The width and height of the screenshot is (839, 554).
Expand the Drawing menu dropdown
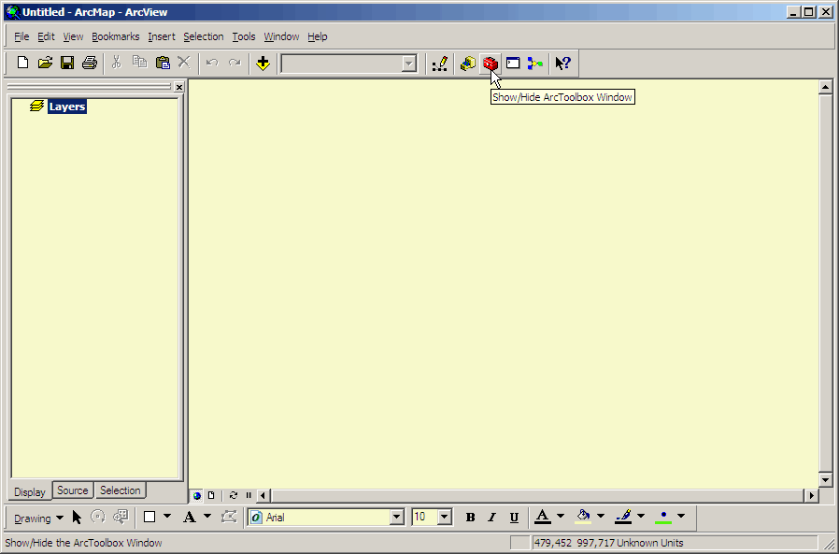[x=38, y=518]
